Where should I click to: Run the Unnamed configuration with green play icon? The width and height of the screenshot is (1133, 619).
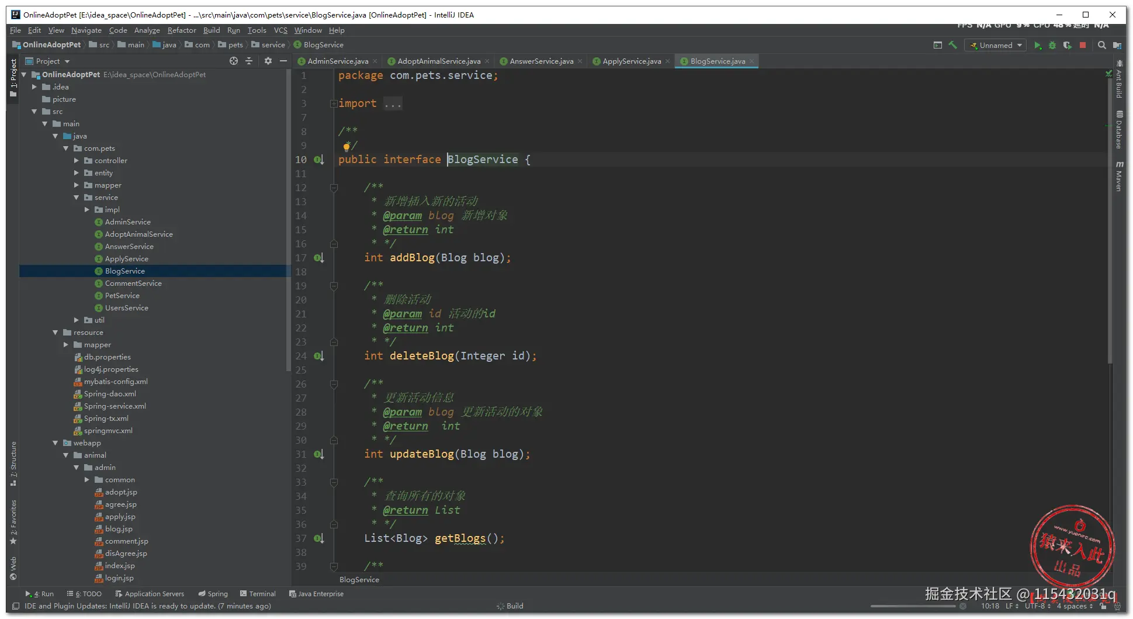point(1038,45)
